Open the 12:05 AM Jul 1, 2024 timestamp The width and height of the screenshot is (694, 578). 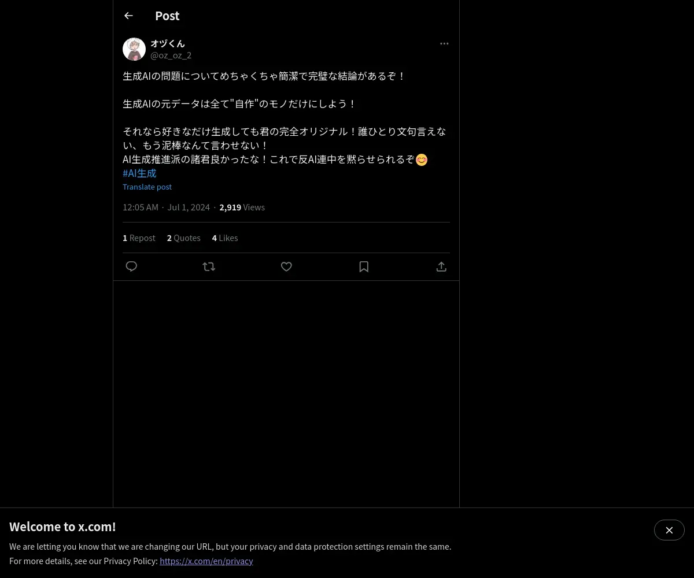click(x=166, y=207)
